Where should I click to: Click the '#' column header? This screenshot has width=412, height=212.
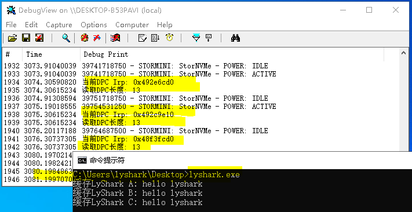13,54
